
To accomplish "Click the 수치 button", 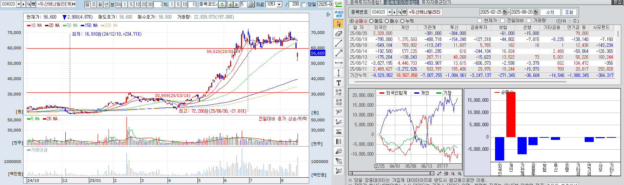I will (x=550, y=12).
